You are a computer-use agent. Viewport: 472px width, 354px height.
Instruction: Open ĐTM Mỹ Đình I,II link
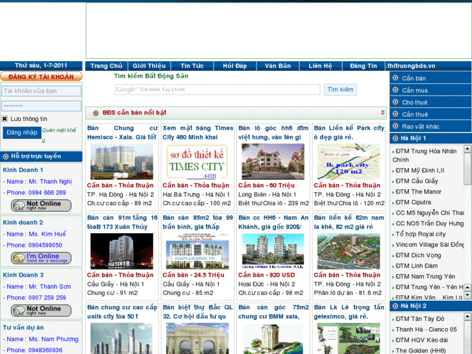coord(420,171)
